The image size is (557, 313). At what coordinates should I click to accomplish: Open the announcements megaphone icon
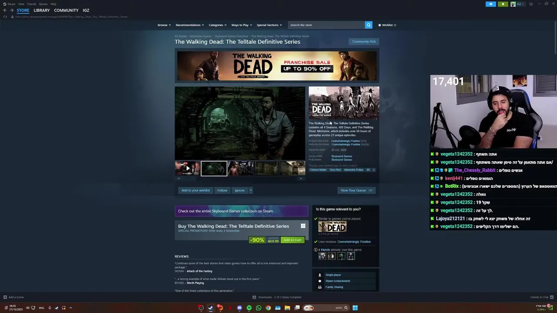click(491, 4)
